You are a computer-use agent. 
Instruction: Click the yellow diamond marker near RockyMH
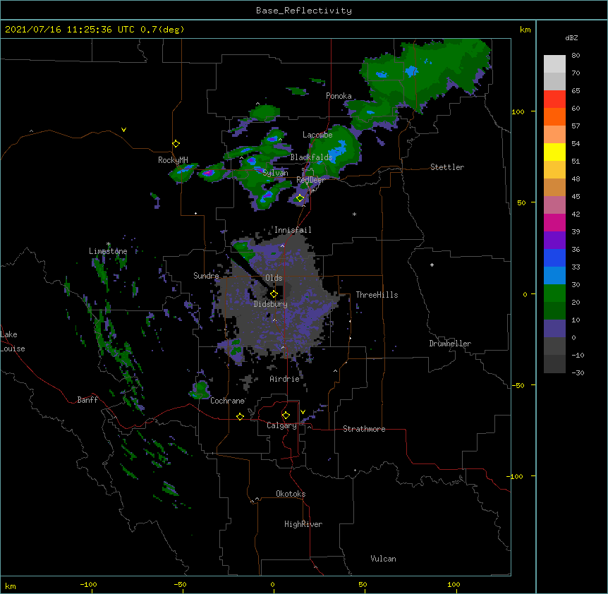click(176, 144)
